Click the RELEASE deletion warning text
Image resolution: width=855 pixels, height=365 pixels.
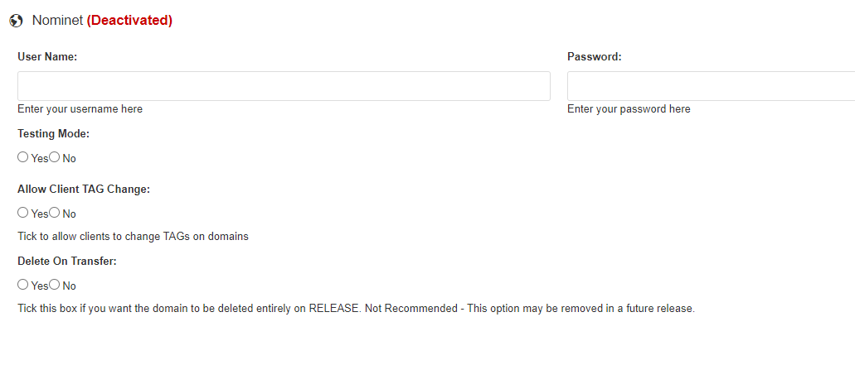(x=356, y=309)
